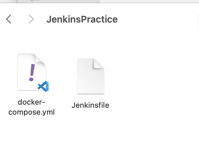Click the partially visible control at right edge
The height and width of the screenshot is (156, 199).
click(x=198, y=19)
